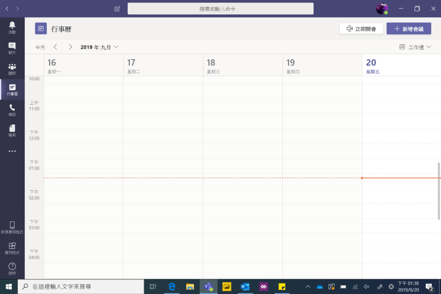The image size is (441, 294).
Task: Open Sticky Notes from taskbar
Action: click(x=282, y=286)
